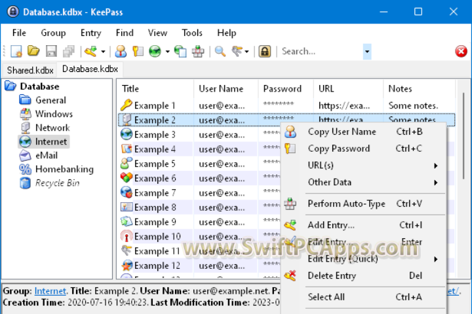Expand the Show Entries dropdown arrow
This screenshot has width=472, height=314.
pyautogui.click(x=247, y=52)
